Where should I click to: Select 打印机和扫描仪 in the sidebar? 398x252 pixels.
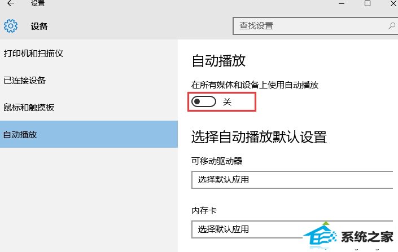pyautogui.click(x=33, y=53)
